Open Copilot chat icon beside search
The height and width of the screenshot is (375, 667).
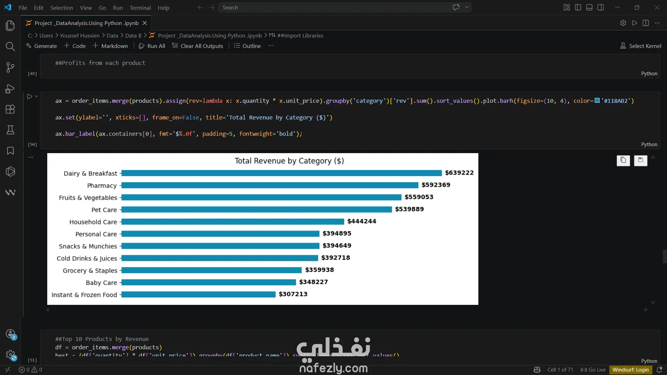[x=456, y=7]
